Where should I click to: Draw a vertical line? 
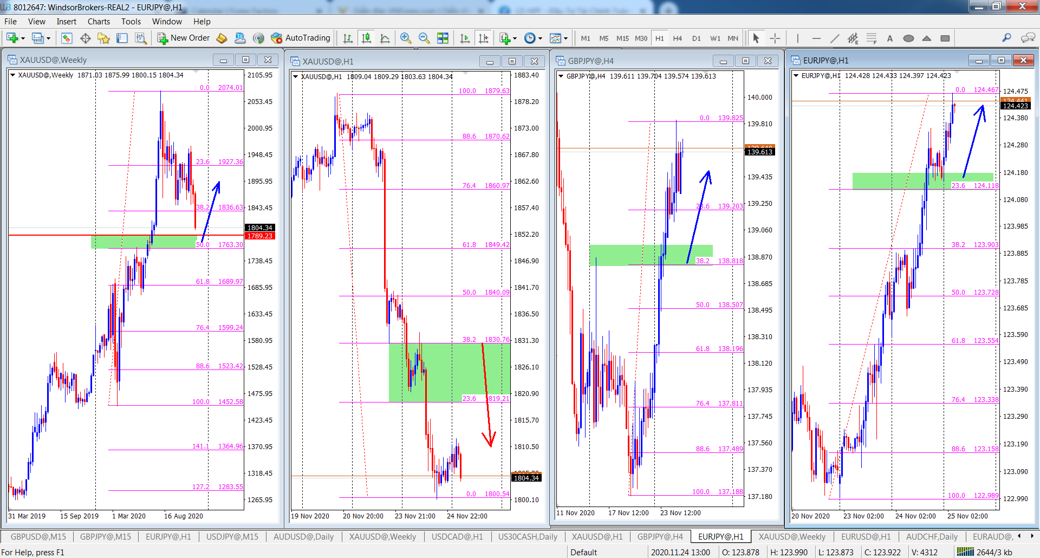coord(797,38)
